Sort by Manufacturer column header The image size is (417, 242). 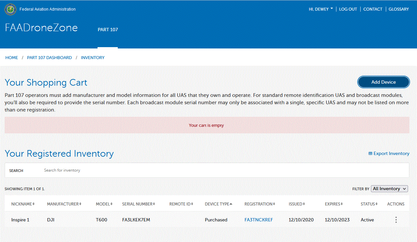click(x=64, y=204)
